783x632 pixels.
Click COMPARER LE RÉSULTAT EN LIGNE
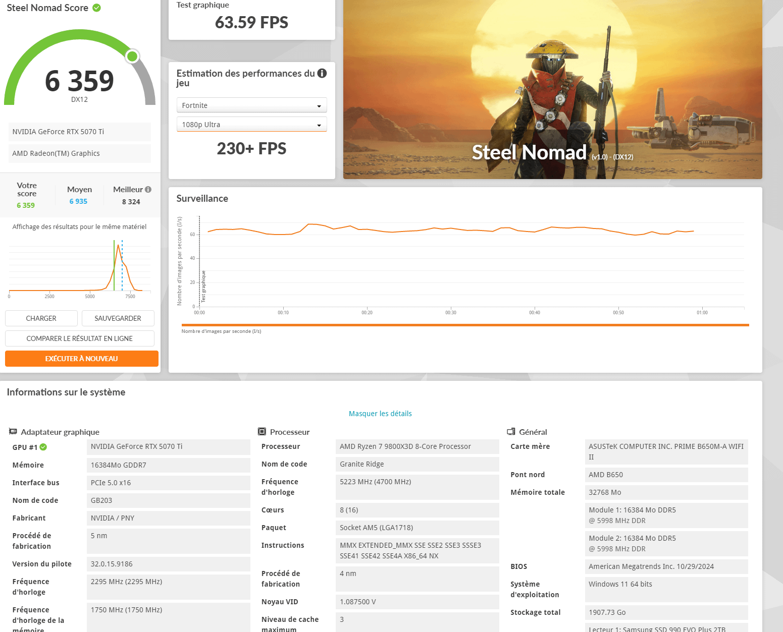pyautogui.click(x=80, y=338)
